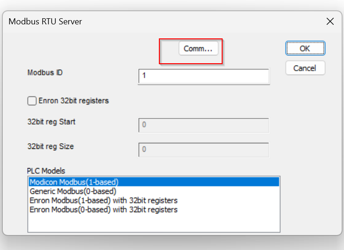Screen dimensions: 344x250
Task: Close the Modbus RTU Server dialog
Action: pyautogui.click(x=330, y=22)
